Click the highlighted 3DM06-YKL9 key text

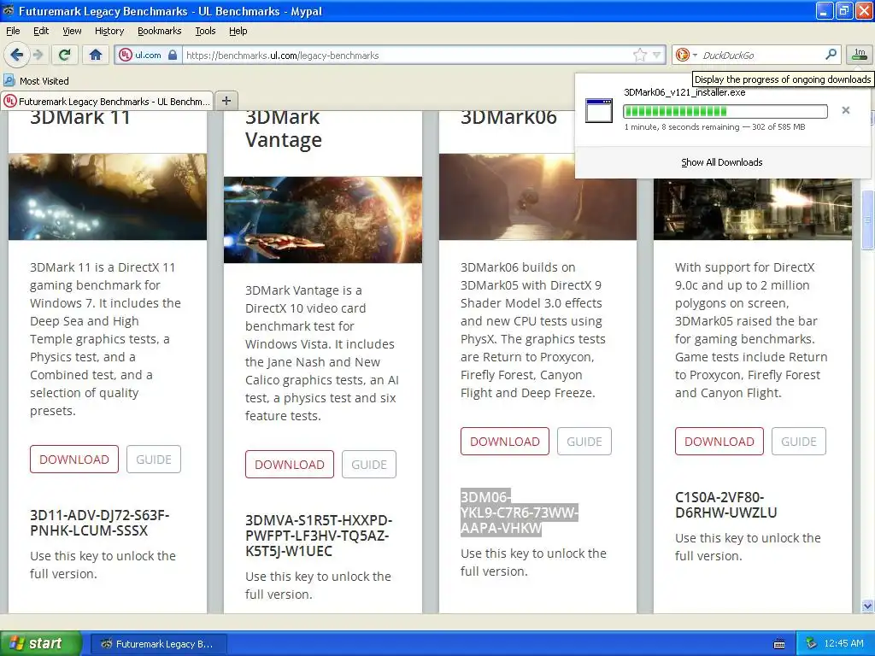tap(519, 512)
